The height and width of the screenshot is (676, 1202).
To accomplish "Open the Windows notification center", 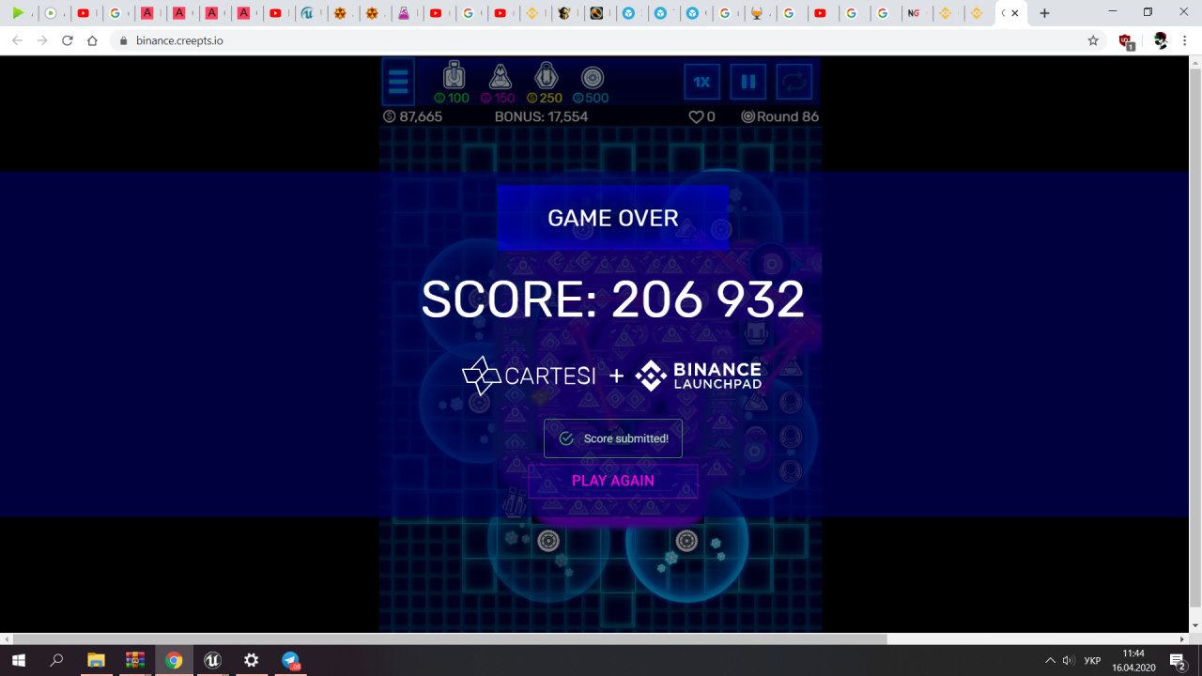I will 1178,660.
